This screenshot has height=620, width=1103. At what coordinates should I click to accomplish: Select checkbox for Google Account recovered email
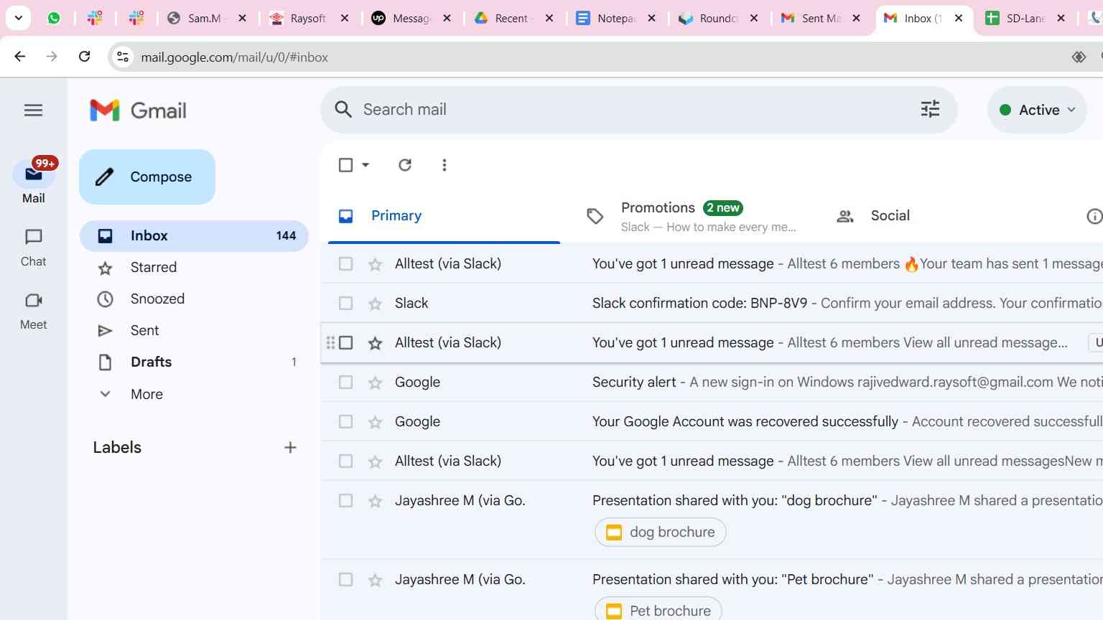pos(345,422)
